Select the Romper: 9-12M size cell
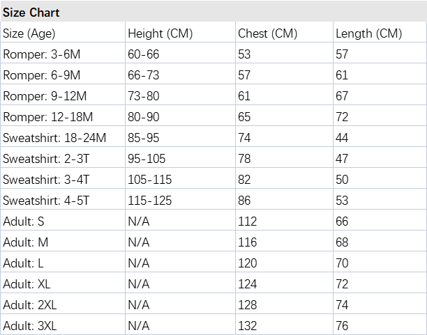Image resolution: width=427 pixels, height=335 pixels. click(x=44, y=96)
